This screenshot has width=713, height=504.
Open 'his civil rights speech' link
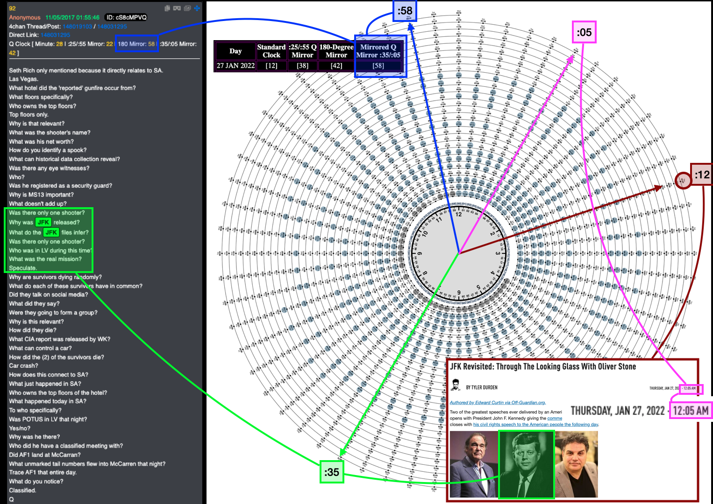(x=536, y=425)
